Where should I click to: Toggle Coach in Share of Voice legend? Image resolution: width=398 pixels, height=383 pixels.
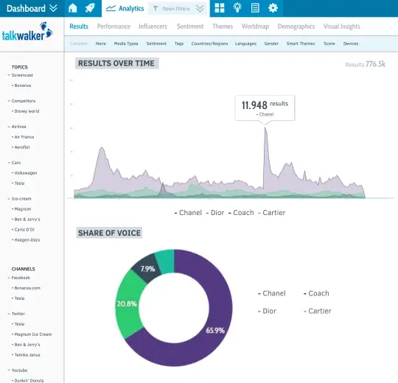[316, 293]
